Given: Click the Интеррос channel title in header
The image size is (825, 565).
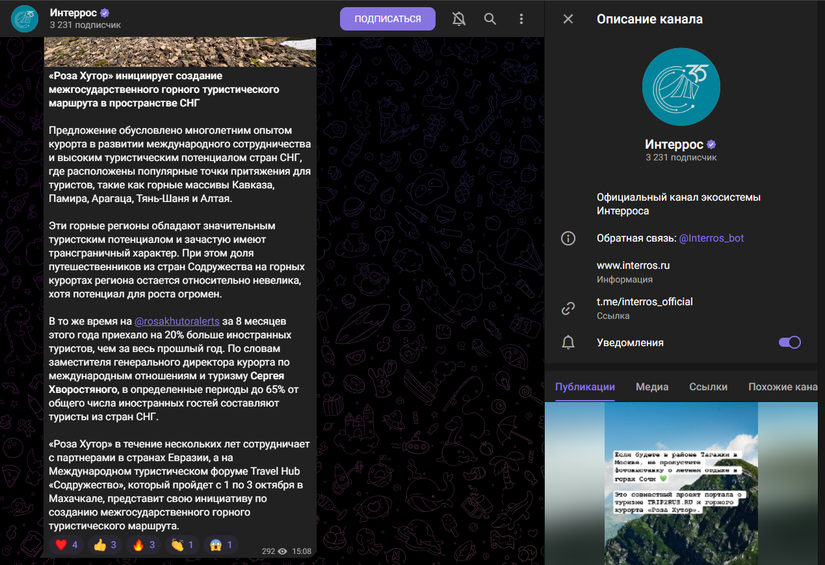Looking at the screenshot, I should (x=73, y=13).
